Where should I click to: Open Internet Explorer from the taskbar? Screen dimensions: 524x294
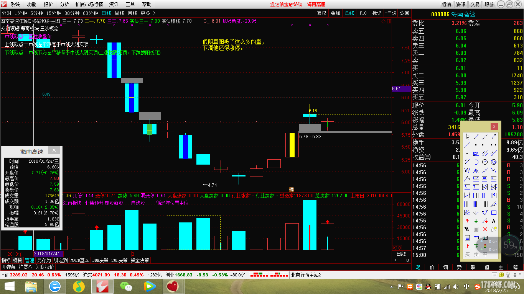click(x=55, y=286)
